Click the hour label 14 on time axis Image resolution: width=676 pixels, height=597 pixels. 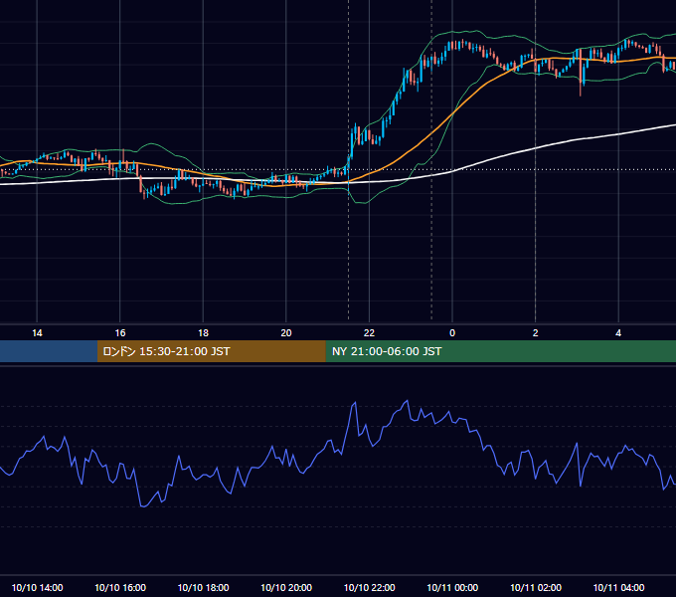coord(37,333)
